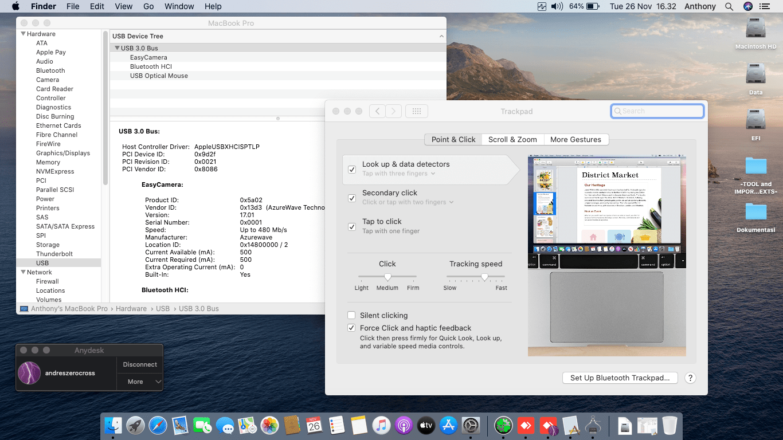Click the Show All preferences grid button
Viewport: 783px width, 440px height.
point(417,111)
